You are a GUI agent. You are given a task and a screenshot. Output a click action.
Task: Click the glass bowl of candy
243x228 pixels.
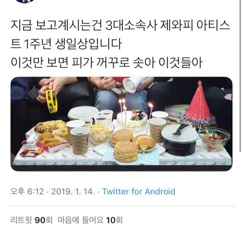214,139
